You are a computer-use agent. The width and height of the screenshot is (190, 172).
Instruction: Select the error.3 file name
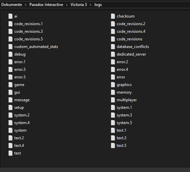tap(20, 69)
